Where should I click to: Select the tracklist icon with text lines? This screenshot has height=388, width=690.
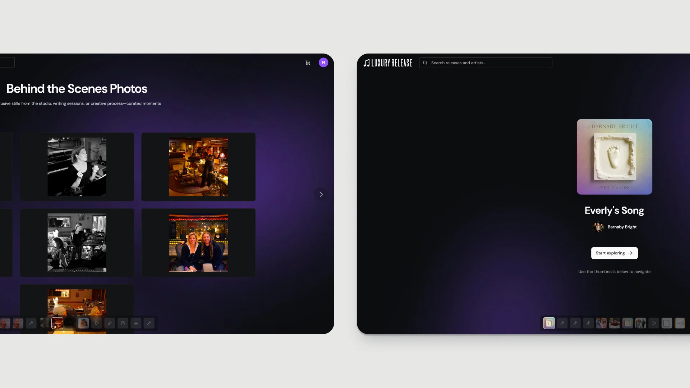tap(136, 323)
